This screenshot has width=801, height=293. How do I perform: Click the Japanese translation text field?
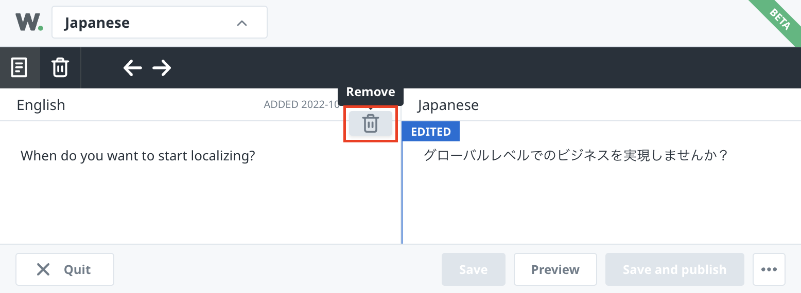point(574,155)
